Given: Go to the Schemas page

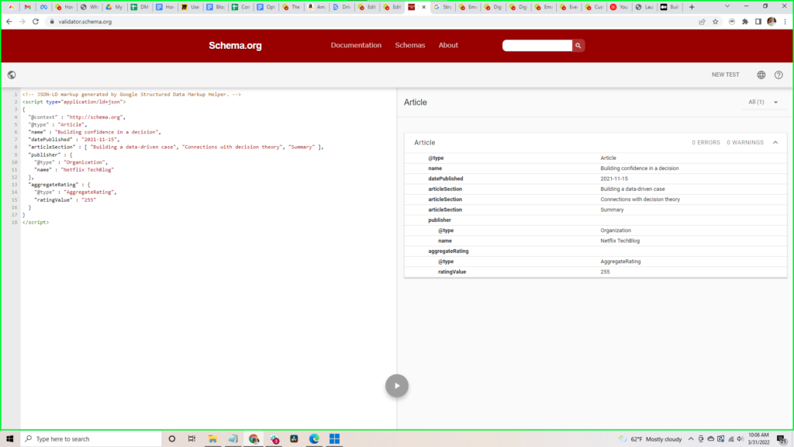Looking at the screenshot, I should (410, 45).
